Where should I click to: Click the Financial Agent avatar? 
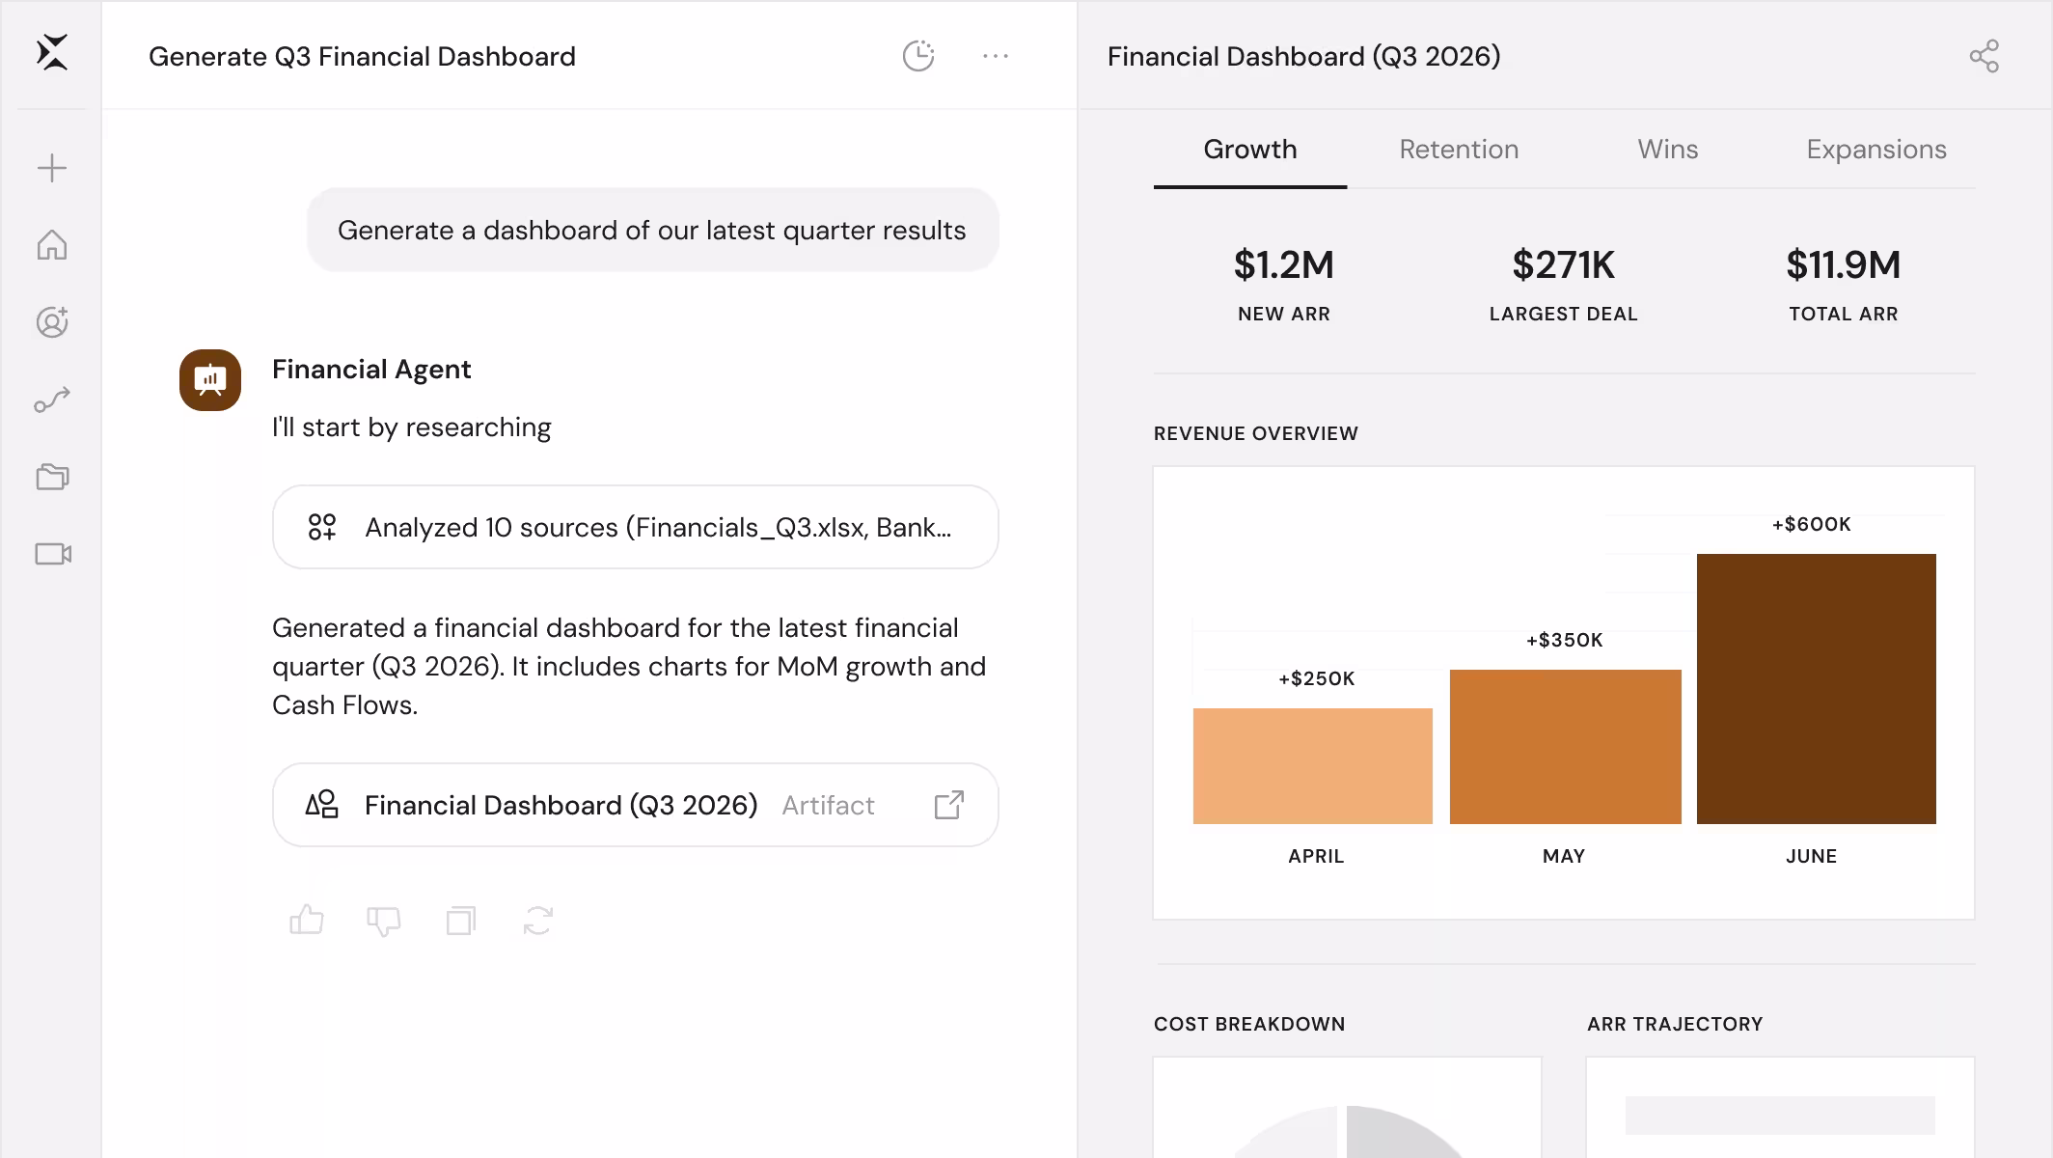(x=210, y=380)
